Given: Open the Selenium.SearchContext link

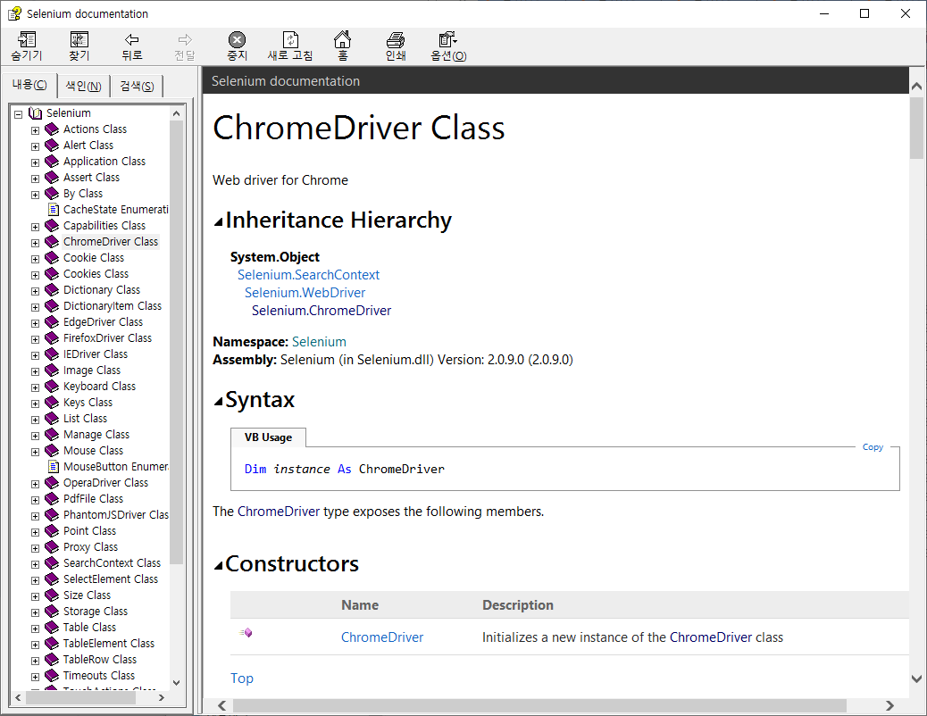Looking at the screenshot, I should pos(309,275).
